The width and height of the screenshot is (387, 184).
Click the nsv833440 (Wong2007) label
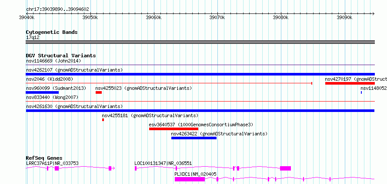coord(52,97)
